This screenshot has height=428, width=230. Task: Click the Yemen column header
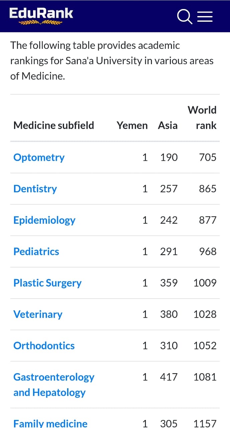[132, 126]
